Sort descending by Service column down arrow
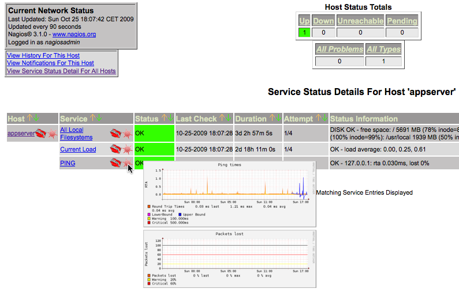Viewport: 459px width, 292px height. click(x=100, y=119)
